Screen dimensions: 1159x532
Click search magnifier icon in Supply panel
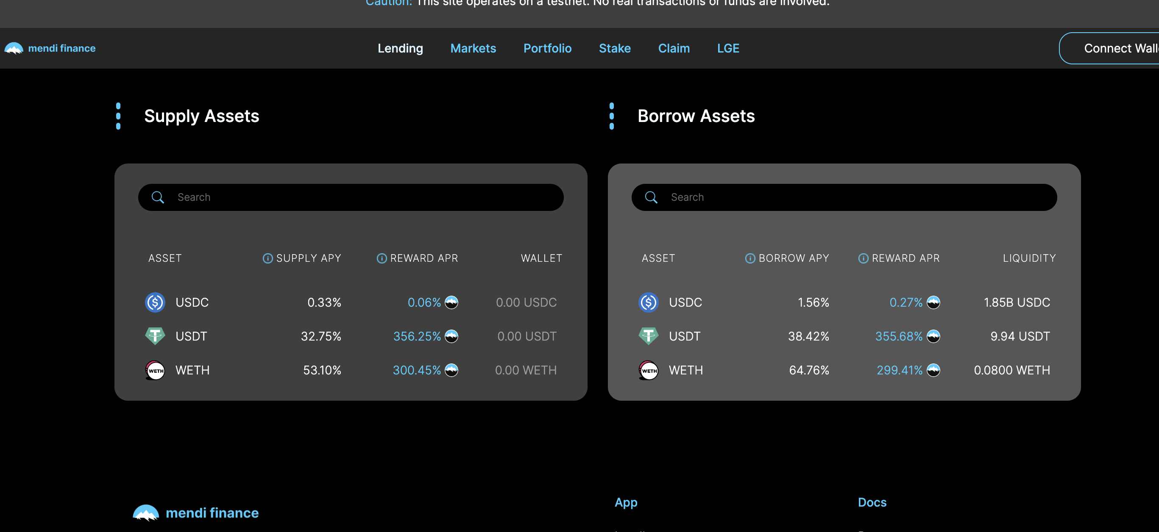pyautogui.click(x=157, y=197)
